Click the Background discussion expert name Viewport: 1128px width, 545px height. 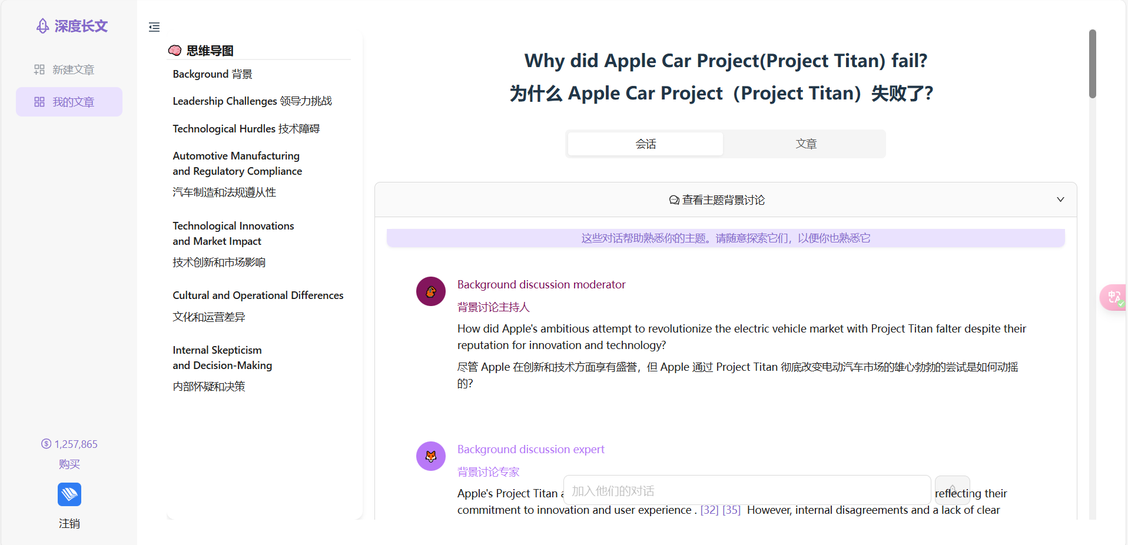click(530, 449)
